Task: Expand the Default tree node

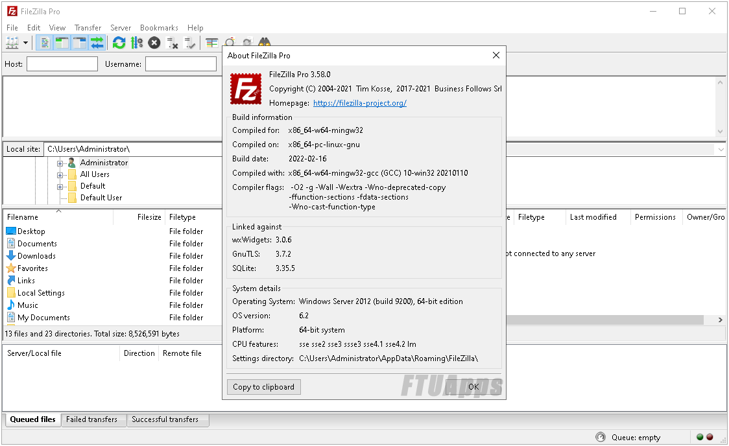Action: [x=60, y=187]
